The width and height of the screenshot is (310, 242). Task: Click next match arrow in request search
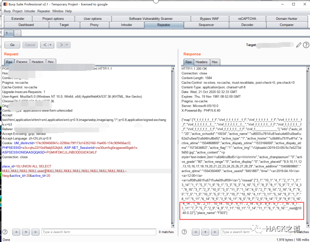pyautogui.click(x=35, y=232)
